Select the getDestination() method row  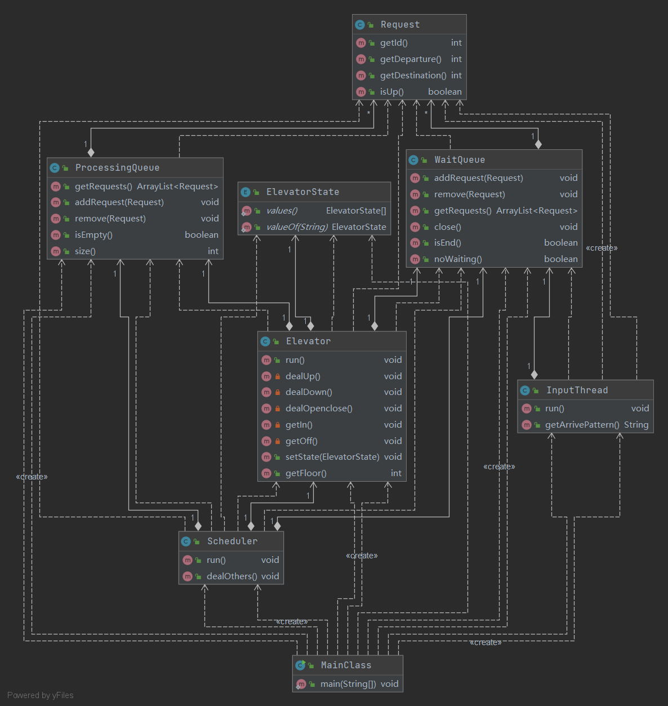pyautogui.click(x=409, y=76)
